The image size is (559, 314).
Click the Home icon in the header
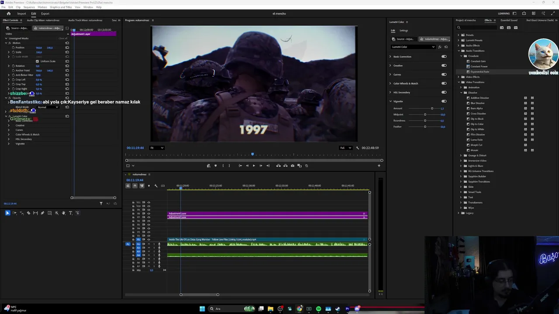8,14
